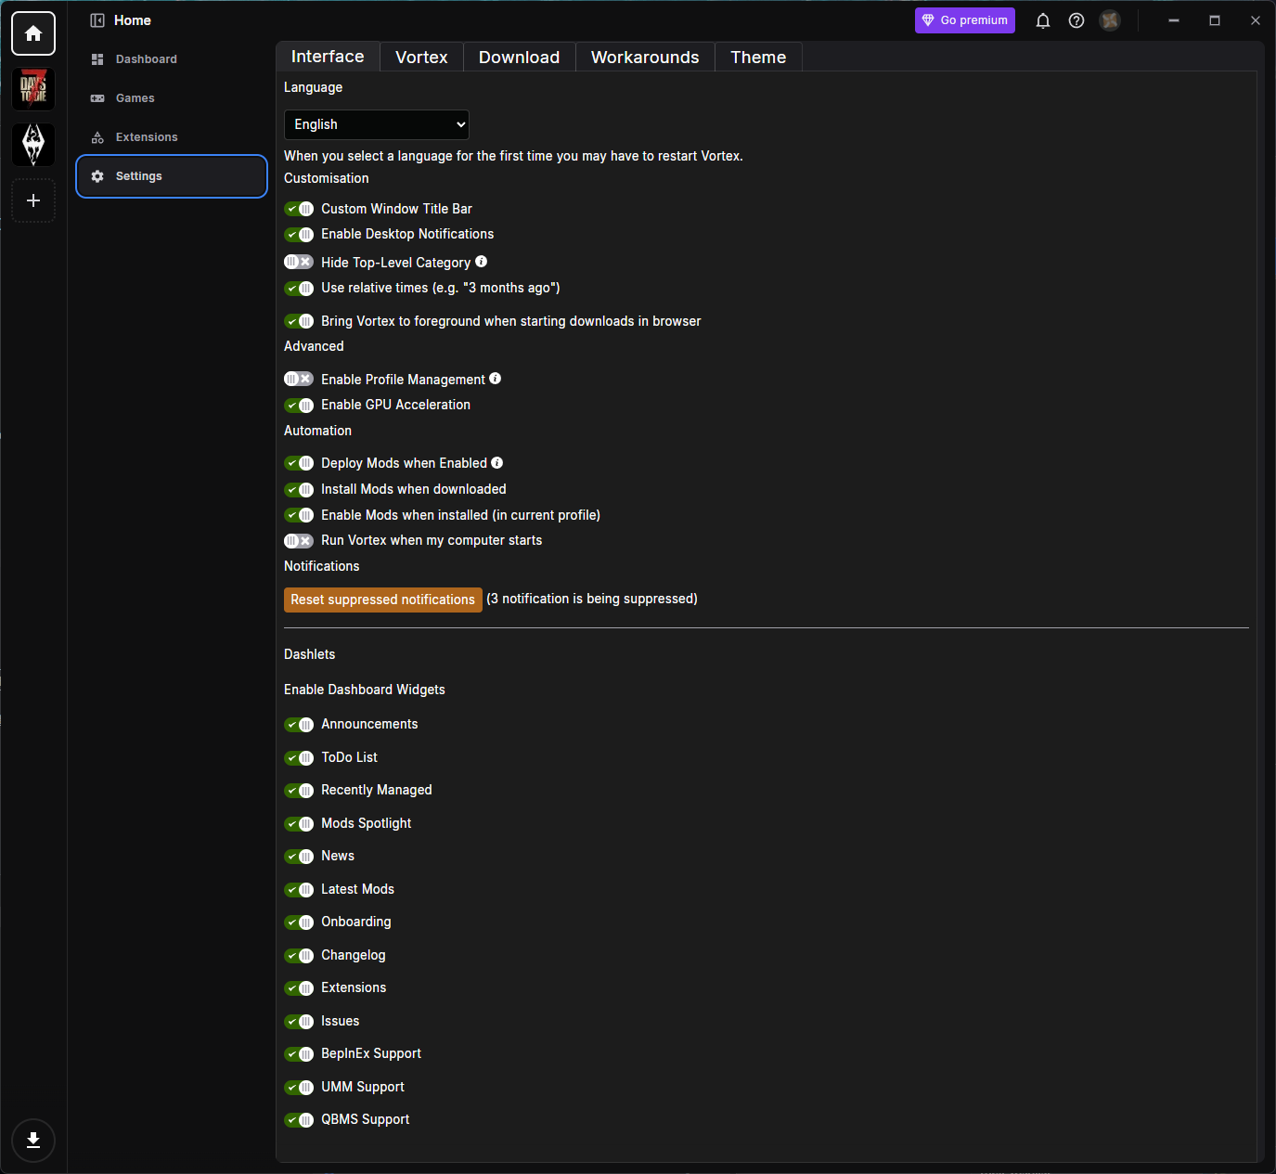1276x1174 pixels.
Task: Open the downloads arrow icon at bottom left
Action: point(33,1141)
